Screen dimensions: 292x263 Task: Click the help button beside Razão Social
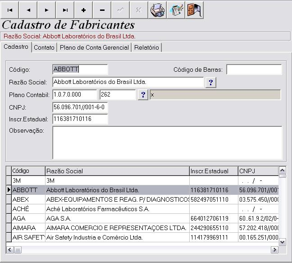coord(210,83)
